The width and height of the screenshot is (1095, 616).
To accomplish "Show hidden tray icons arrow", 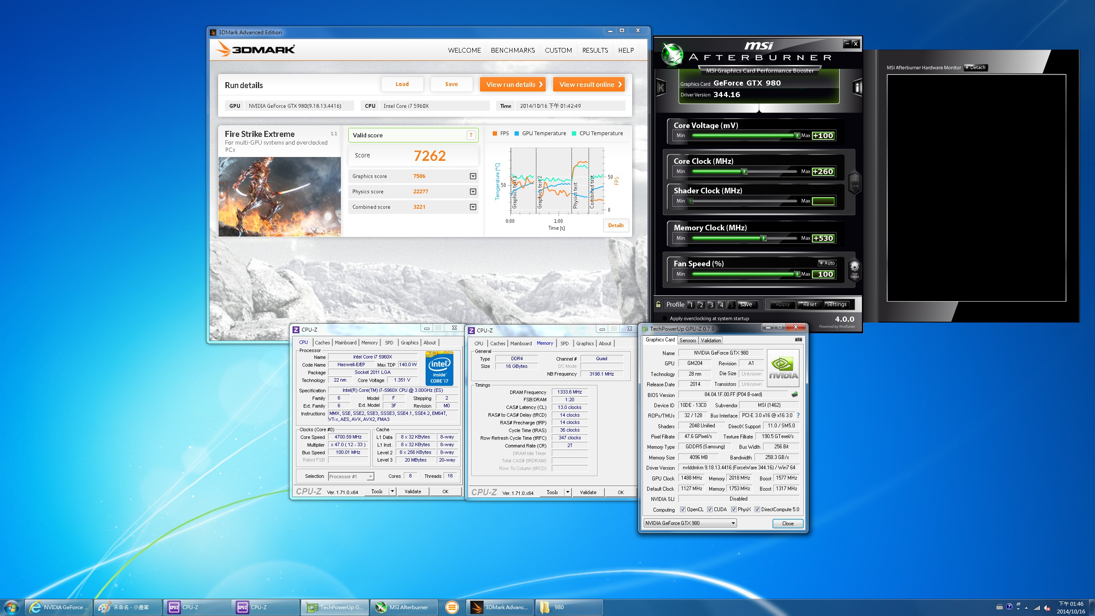I will [1027, 608].
